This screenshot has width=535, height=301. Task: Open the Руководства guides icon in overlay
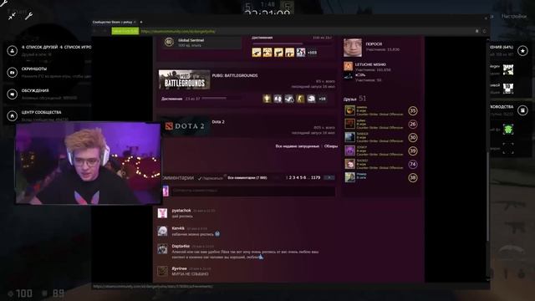pos(522,110)
